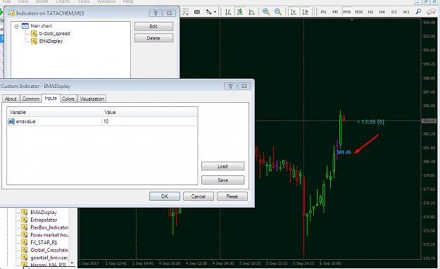Open the About tab

click(x=11, y=99)
